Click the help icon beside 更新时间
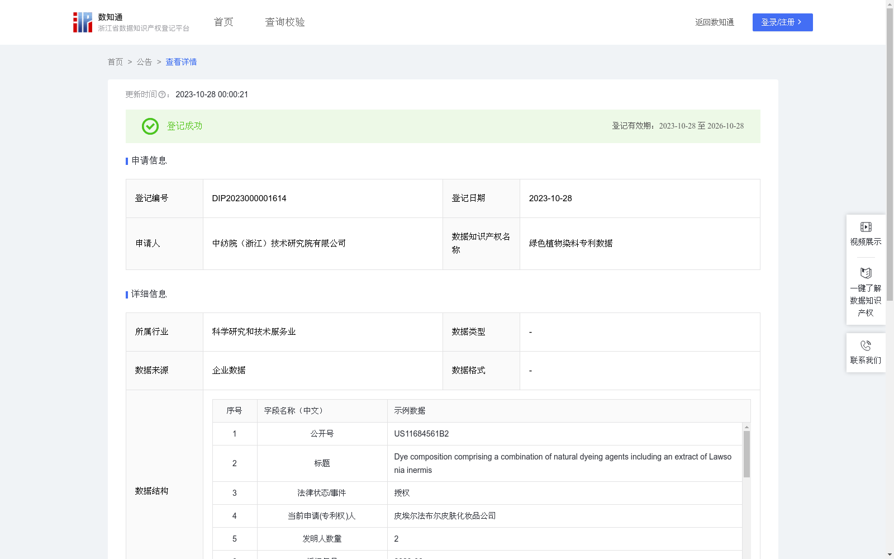 point(162,95)
